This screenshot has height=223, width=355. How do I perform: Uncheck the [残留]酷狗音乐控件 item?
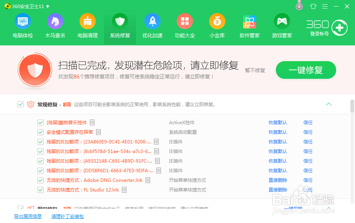pyautogui.click(x=40, y=122)
